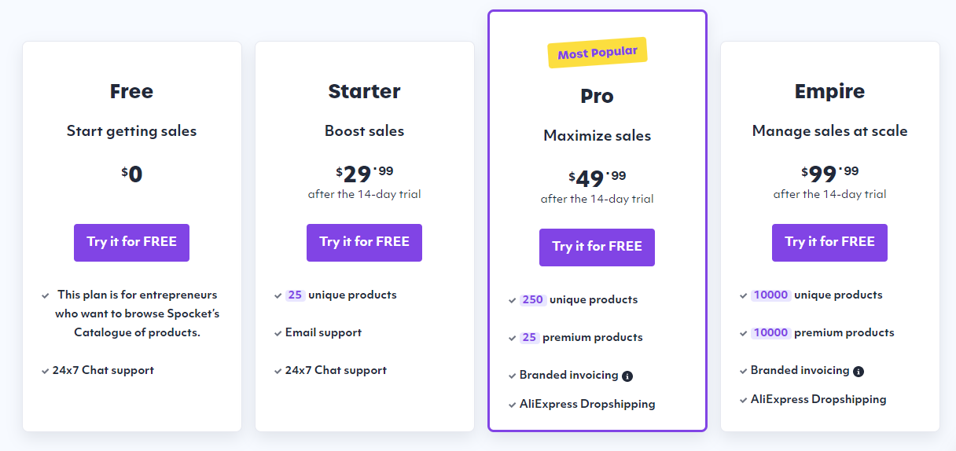Click checkmark beside Free plan 24x7 Chat support
Viewport: 956px width, 451px height.
tap(45, 371)
